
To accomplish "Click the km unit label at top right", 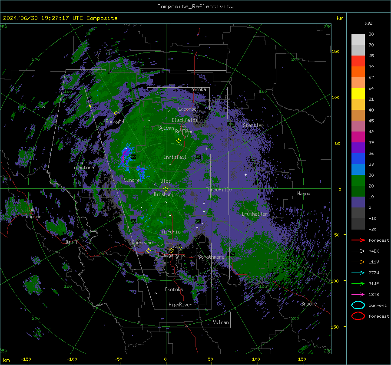I will click(340, 18).
